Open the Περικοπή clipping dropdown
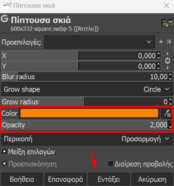Image resolution: width=174 pixels, height=186 pixels. [87, 139]
